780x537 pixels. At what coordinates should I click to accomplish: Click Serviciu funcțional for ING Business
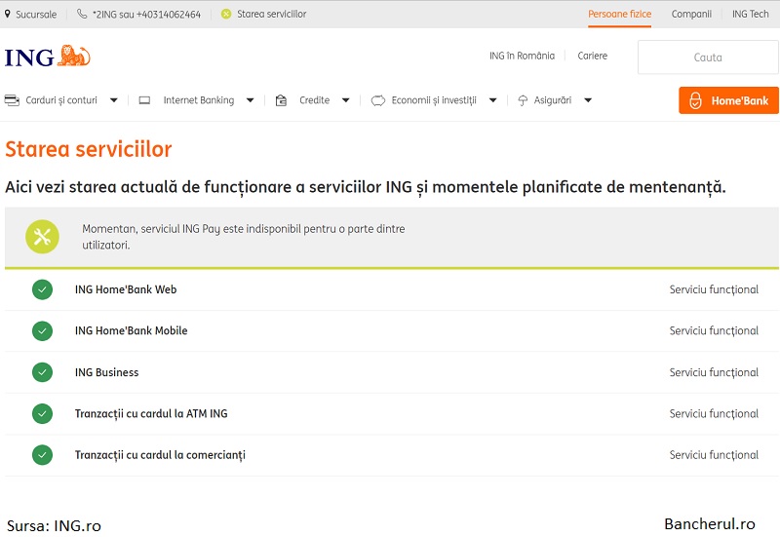[714, 372]
